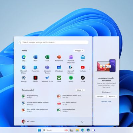The image size is (133, 133).
Task: Open Spotify
Action: click(x=71, y=79)
